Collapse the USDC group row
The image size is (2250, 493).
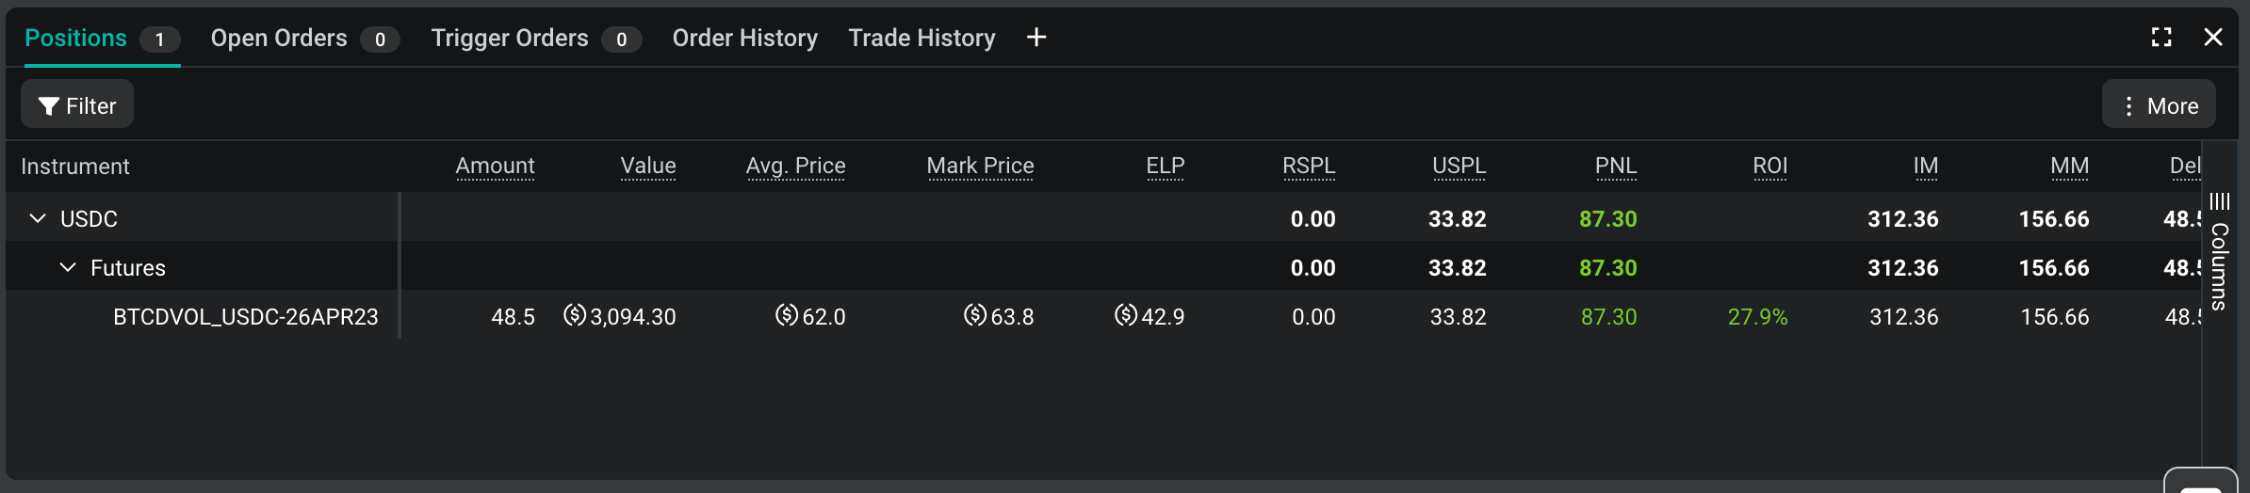[38, 218]
